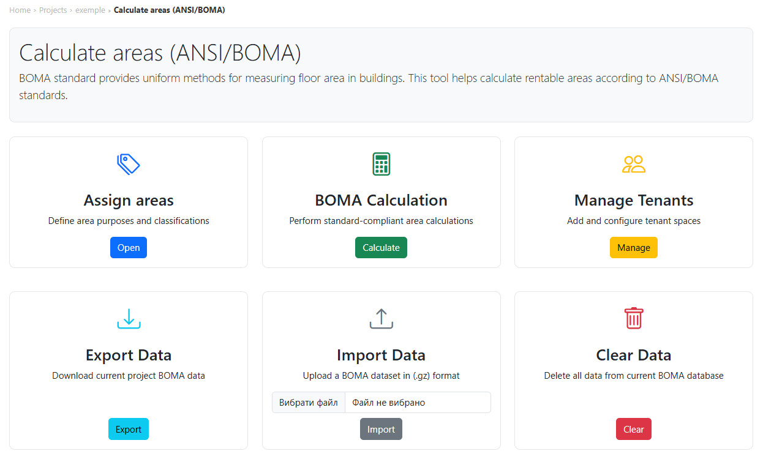Image resolution: width=763 pixels, height=462 pixels.
Task: Go to Home in breadcrumb
Action: click(20, 10)
